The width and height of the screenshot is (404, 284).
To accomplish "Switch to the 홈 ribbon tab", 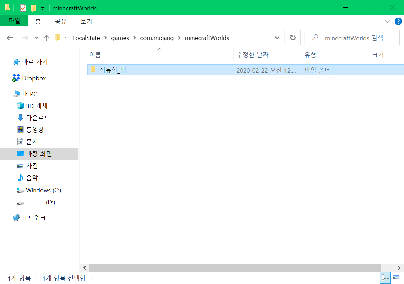I will point(38,22).
